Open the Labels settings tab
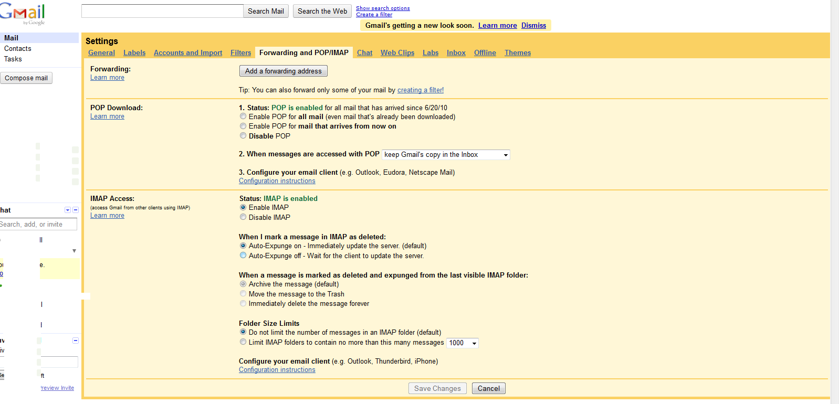The width and height of the screenshot is (839, 404). coord(134,52)
